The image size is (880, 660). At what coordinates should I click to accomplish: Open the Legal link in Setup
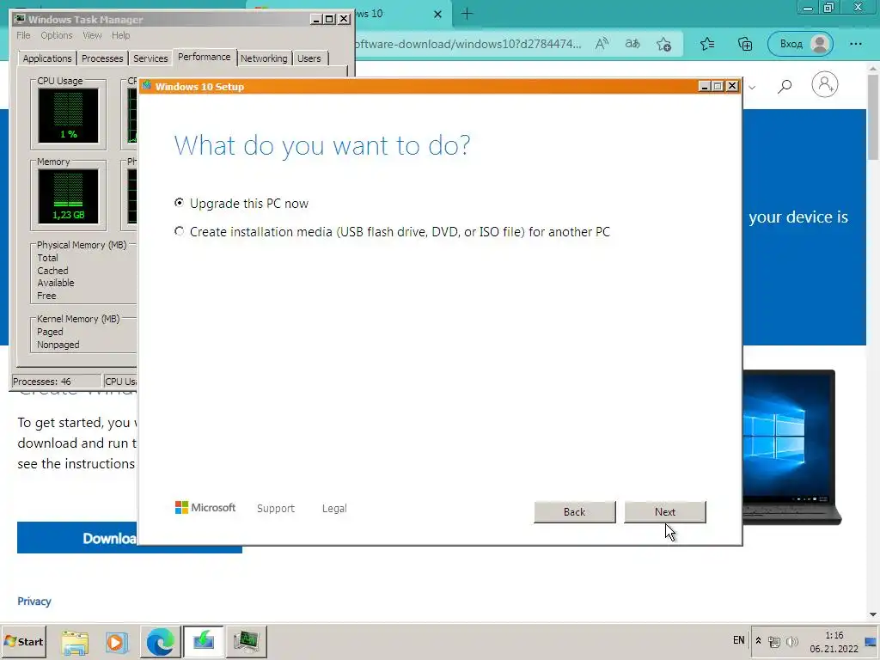point(334,509)
